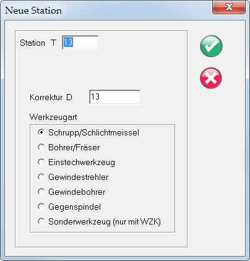Image resolution: width=250 pixels, height=261 pixels.
Task: Cancel using the red X icon
Action: [x=211, y=78]
